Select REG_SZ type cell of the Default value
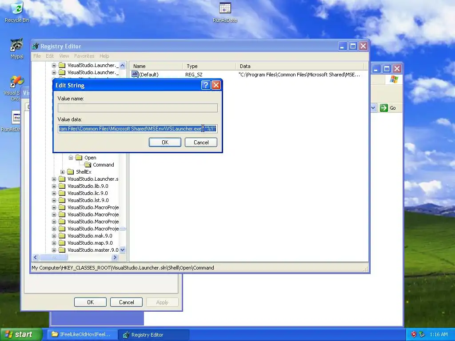 [x=194, y=75]
